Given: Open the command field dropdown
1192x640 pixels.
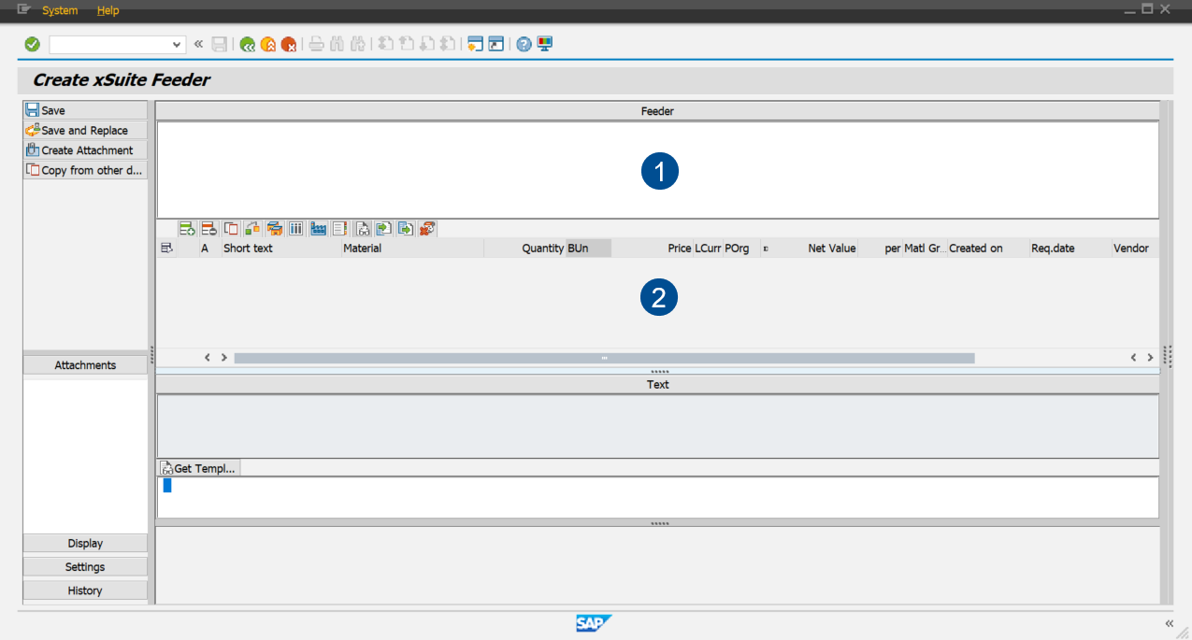Looking at the screenshot, I should pyautogui.click(x=178, y=44).
